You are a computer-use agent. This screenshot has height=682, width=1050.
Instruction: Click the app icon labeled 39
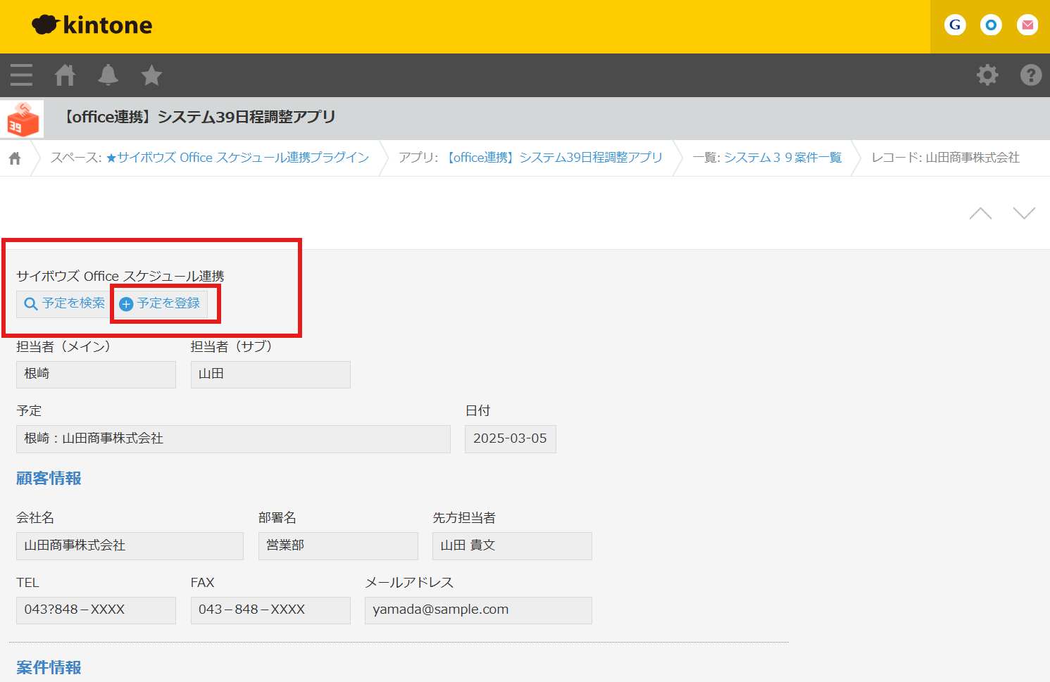[21, 118]
